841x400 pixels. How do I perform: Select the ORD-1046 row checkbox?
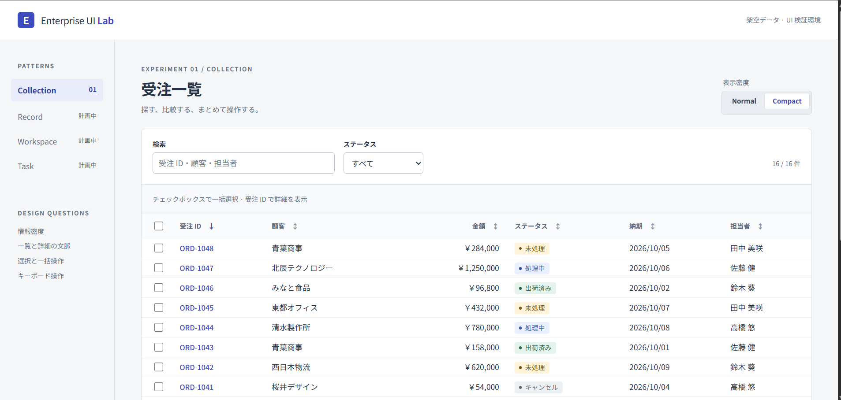(x=159, y=288)
